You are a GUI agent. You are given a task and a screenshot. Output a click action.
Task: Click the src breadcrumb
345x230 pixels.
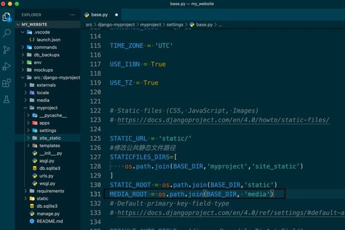89,24
